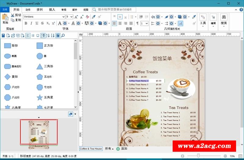Toggle Italic text formatting
The image size is (244, 160).
[31, 23]
